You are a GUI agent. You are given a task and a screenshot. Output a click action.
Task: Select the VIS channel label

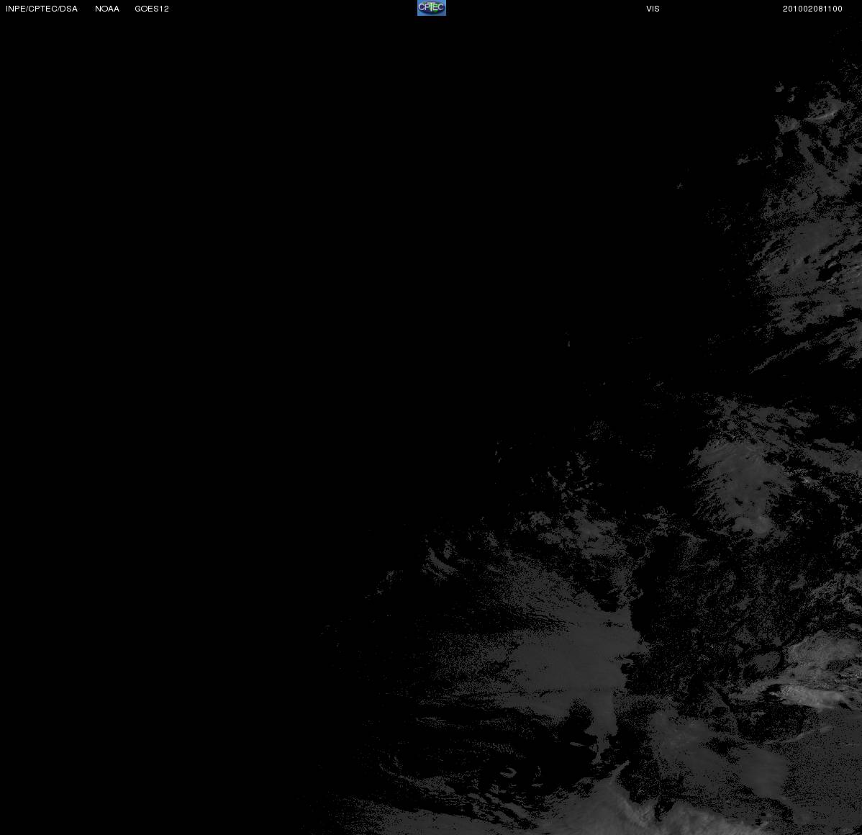click(653, 9)
